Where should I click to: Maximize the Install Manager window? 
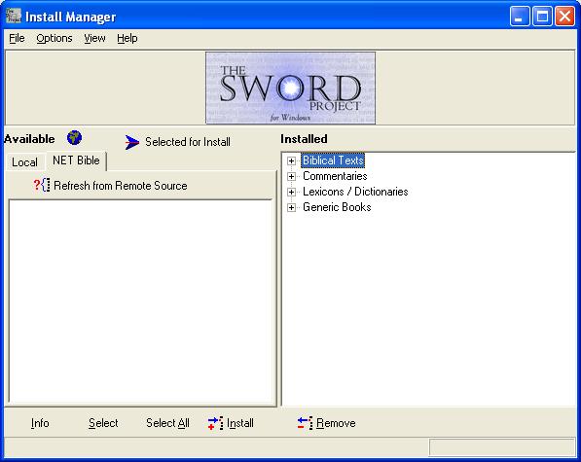tap(542, 17)
